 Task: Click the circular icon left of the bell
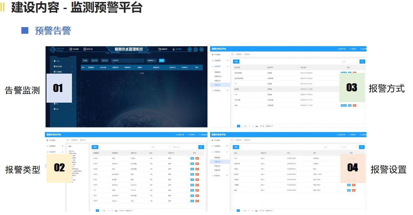point(189,49)
